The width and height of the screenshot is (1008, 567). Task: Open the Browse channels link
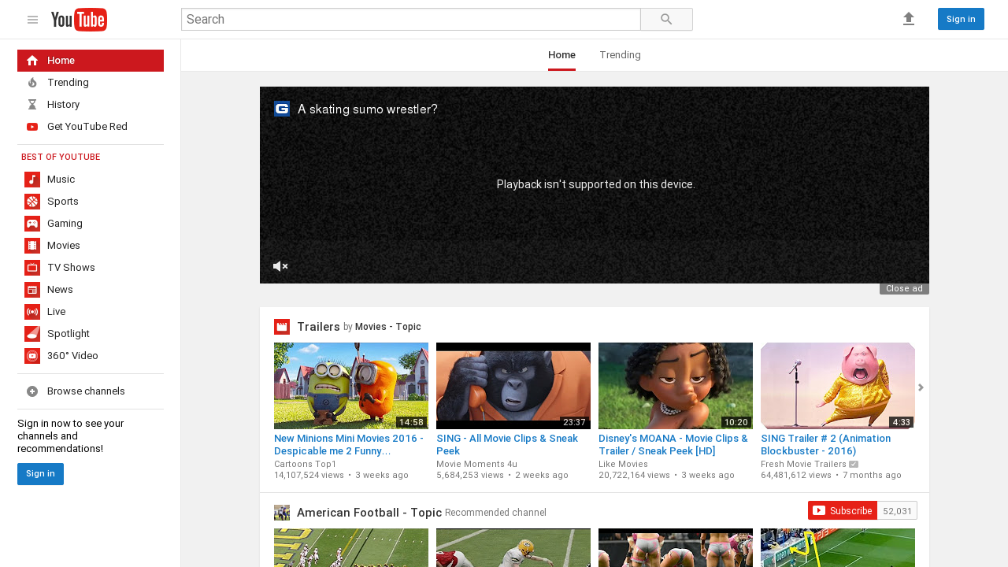pos(91,391)
